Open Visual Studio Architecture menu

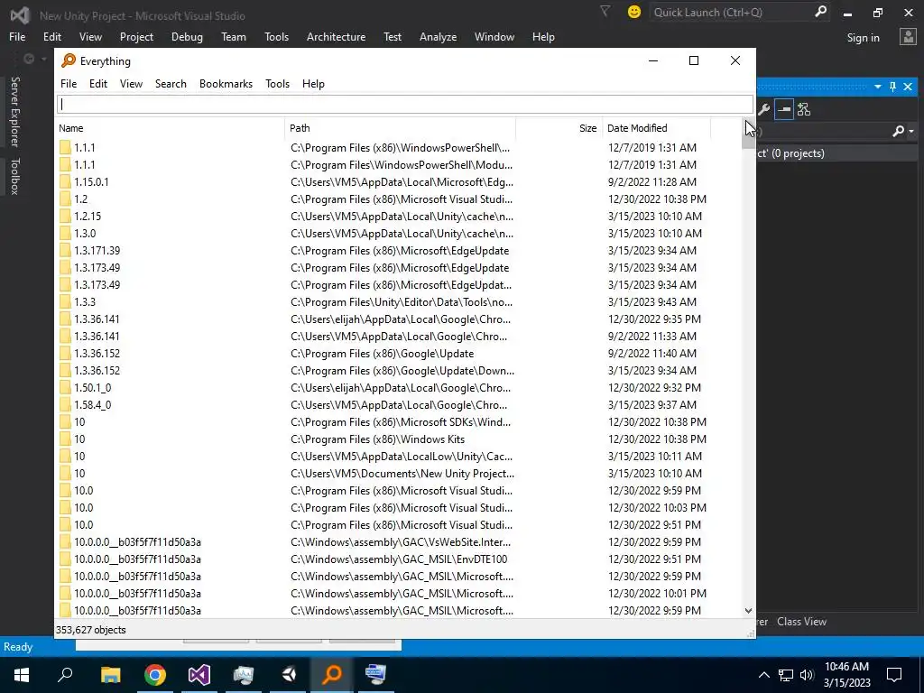tap(336, 36)
